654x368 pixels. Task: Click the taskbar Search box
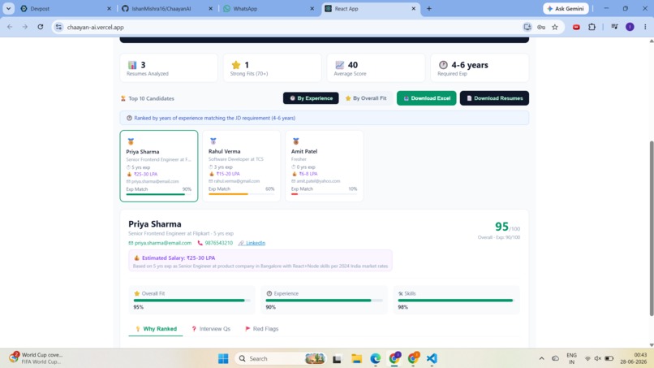(281, 358)
